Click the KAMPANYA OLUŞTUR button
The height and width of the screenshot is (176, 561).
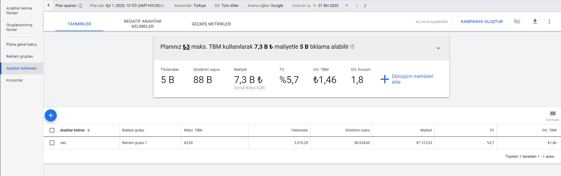tap(482, 22)
